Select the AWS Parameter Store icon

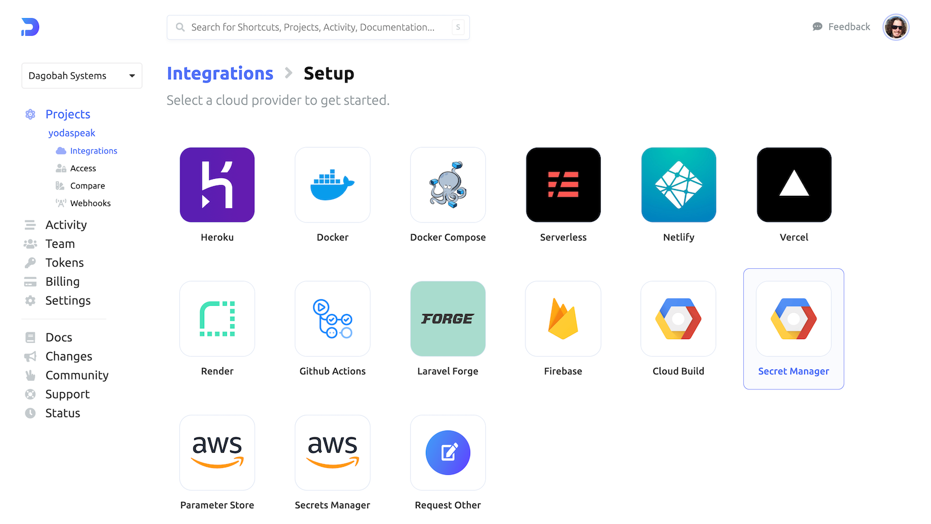[x=217, y=453]
